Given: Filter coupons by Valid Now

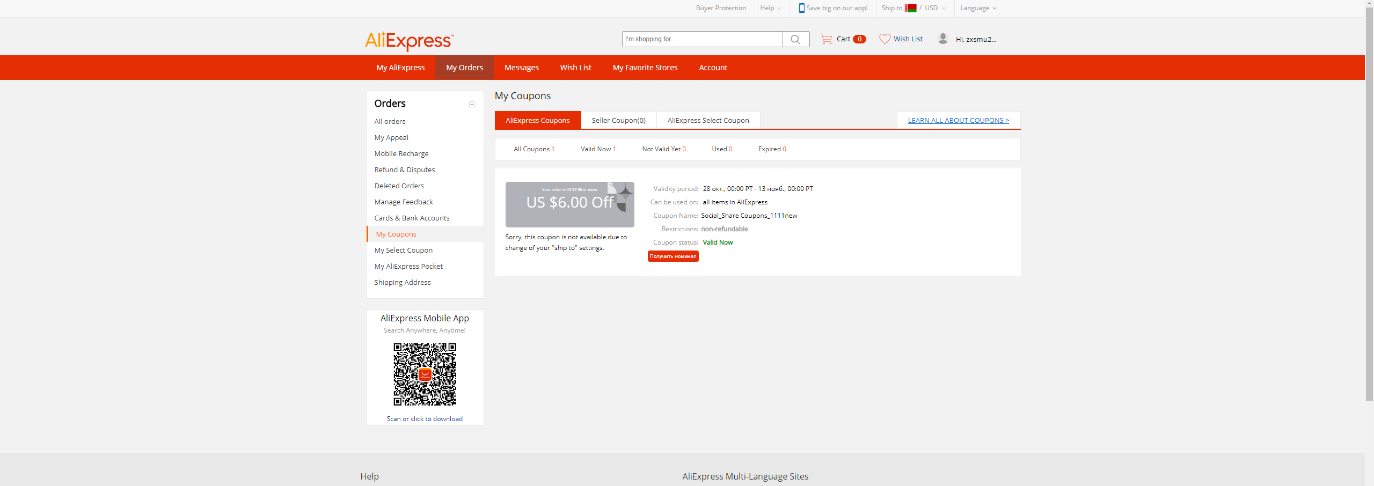Looking at the screenshot, I should point(598,149).
